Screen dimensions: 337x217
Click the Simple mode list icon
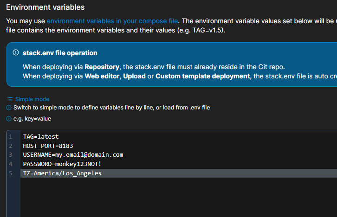(x=10, y=99)
